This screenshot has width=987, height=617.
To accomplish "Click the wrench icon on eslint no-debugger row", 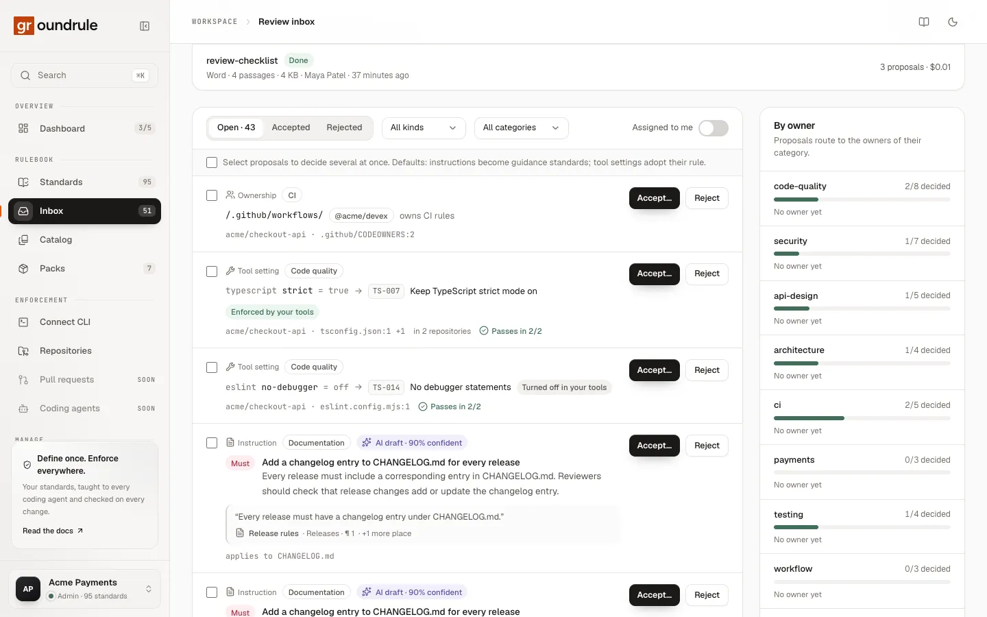I will 230,367.
